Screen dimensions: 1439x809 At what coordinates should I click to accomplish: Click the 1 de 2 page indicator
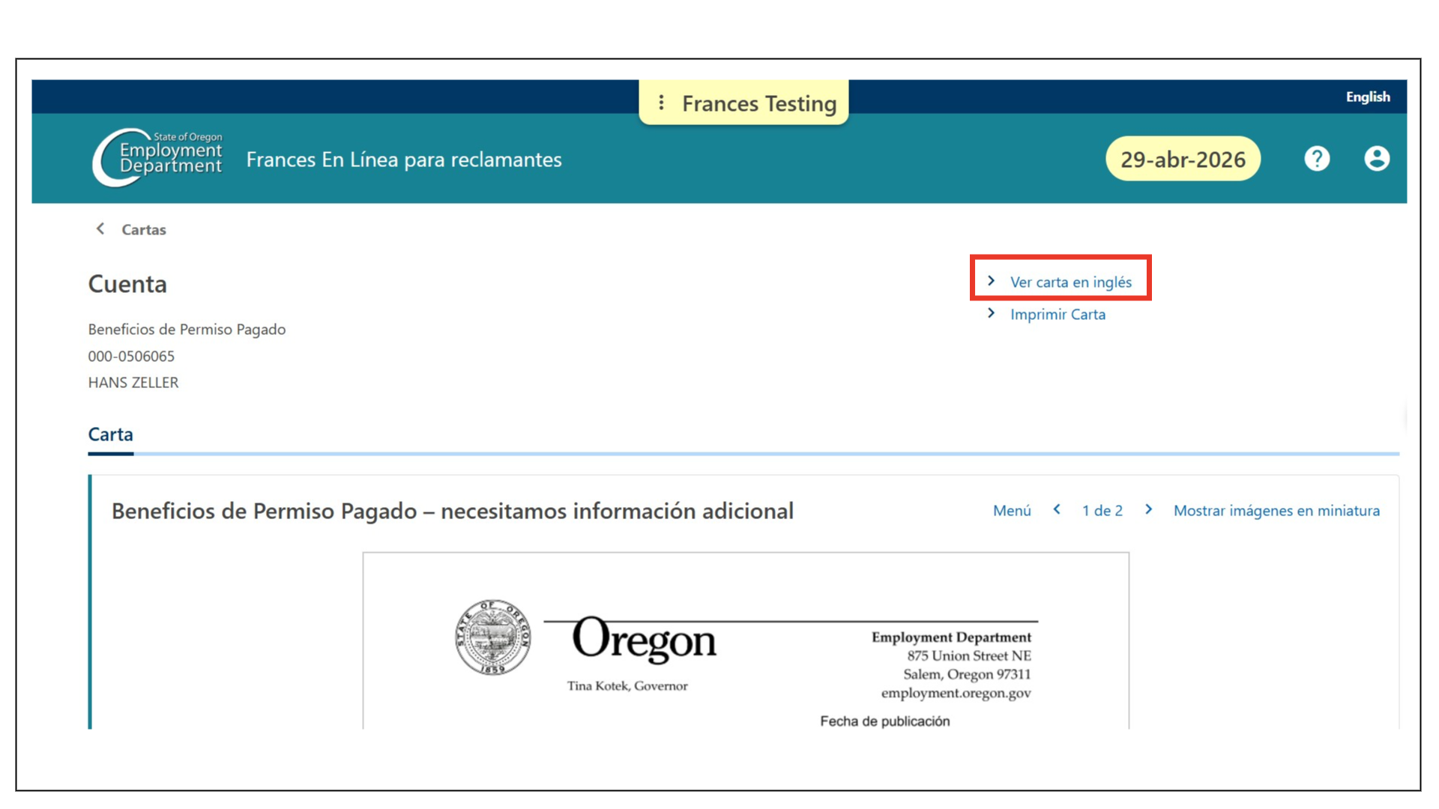(x=1102, y=510)
